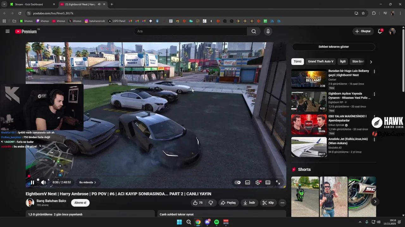Screen dimensions: 405x227
Task: Toggle the autoplay switch in player
Action: pos(237,182)
